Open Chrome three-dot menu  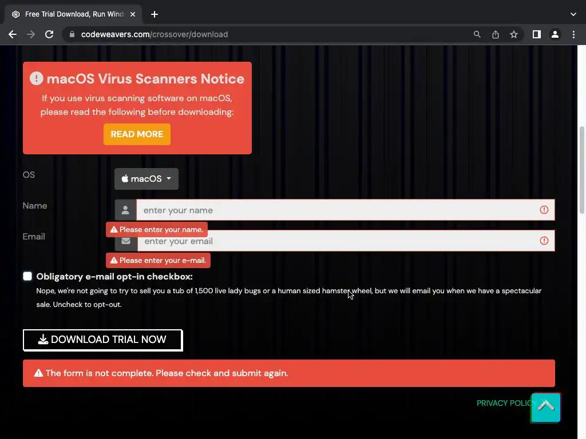573,34
